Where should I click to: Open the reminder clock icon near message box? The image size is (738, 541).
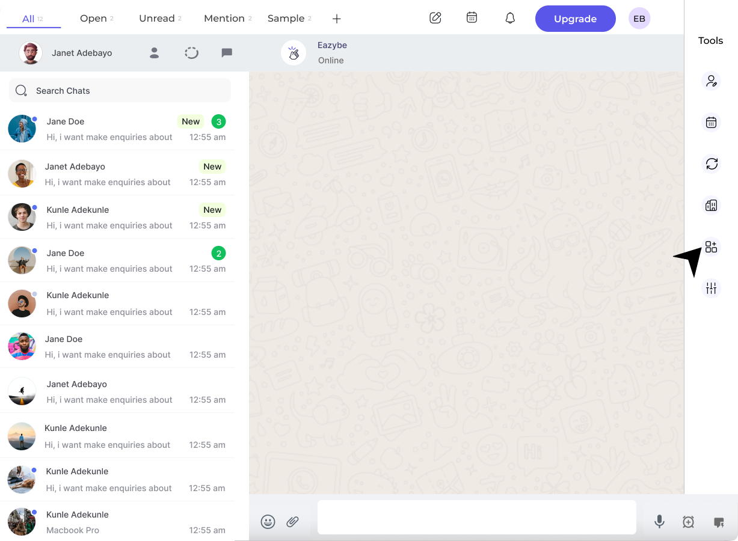pyautogui.click(x=689, y=522)
